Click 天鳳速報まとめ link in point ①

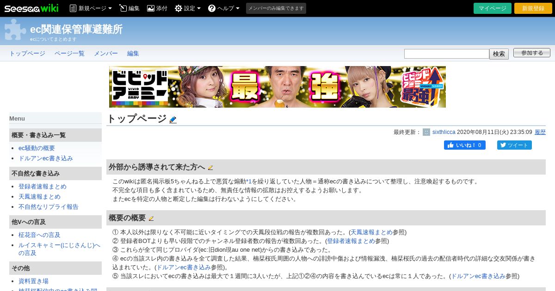(x=371, y=232)
